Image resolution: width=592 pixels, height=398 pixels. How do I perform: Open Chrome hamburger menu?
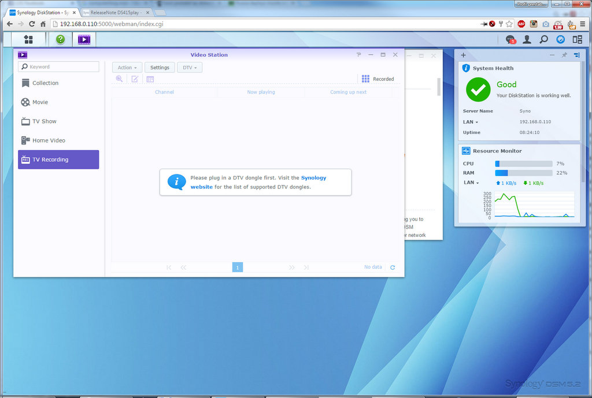tap(583, 24)
